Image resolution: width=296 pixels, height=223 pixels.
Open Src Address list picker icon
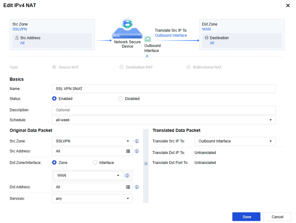pyautogui.click(x=128, y=151)
